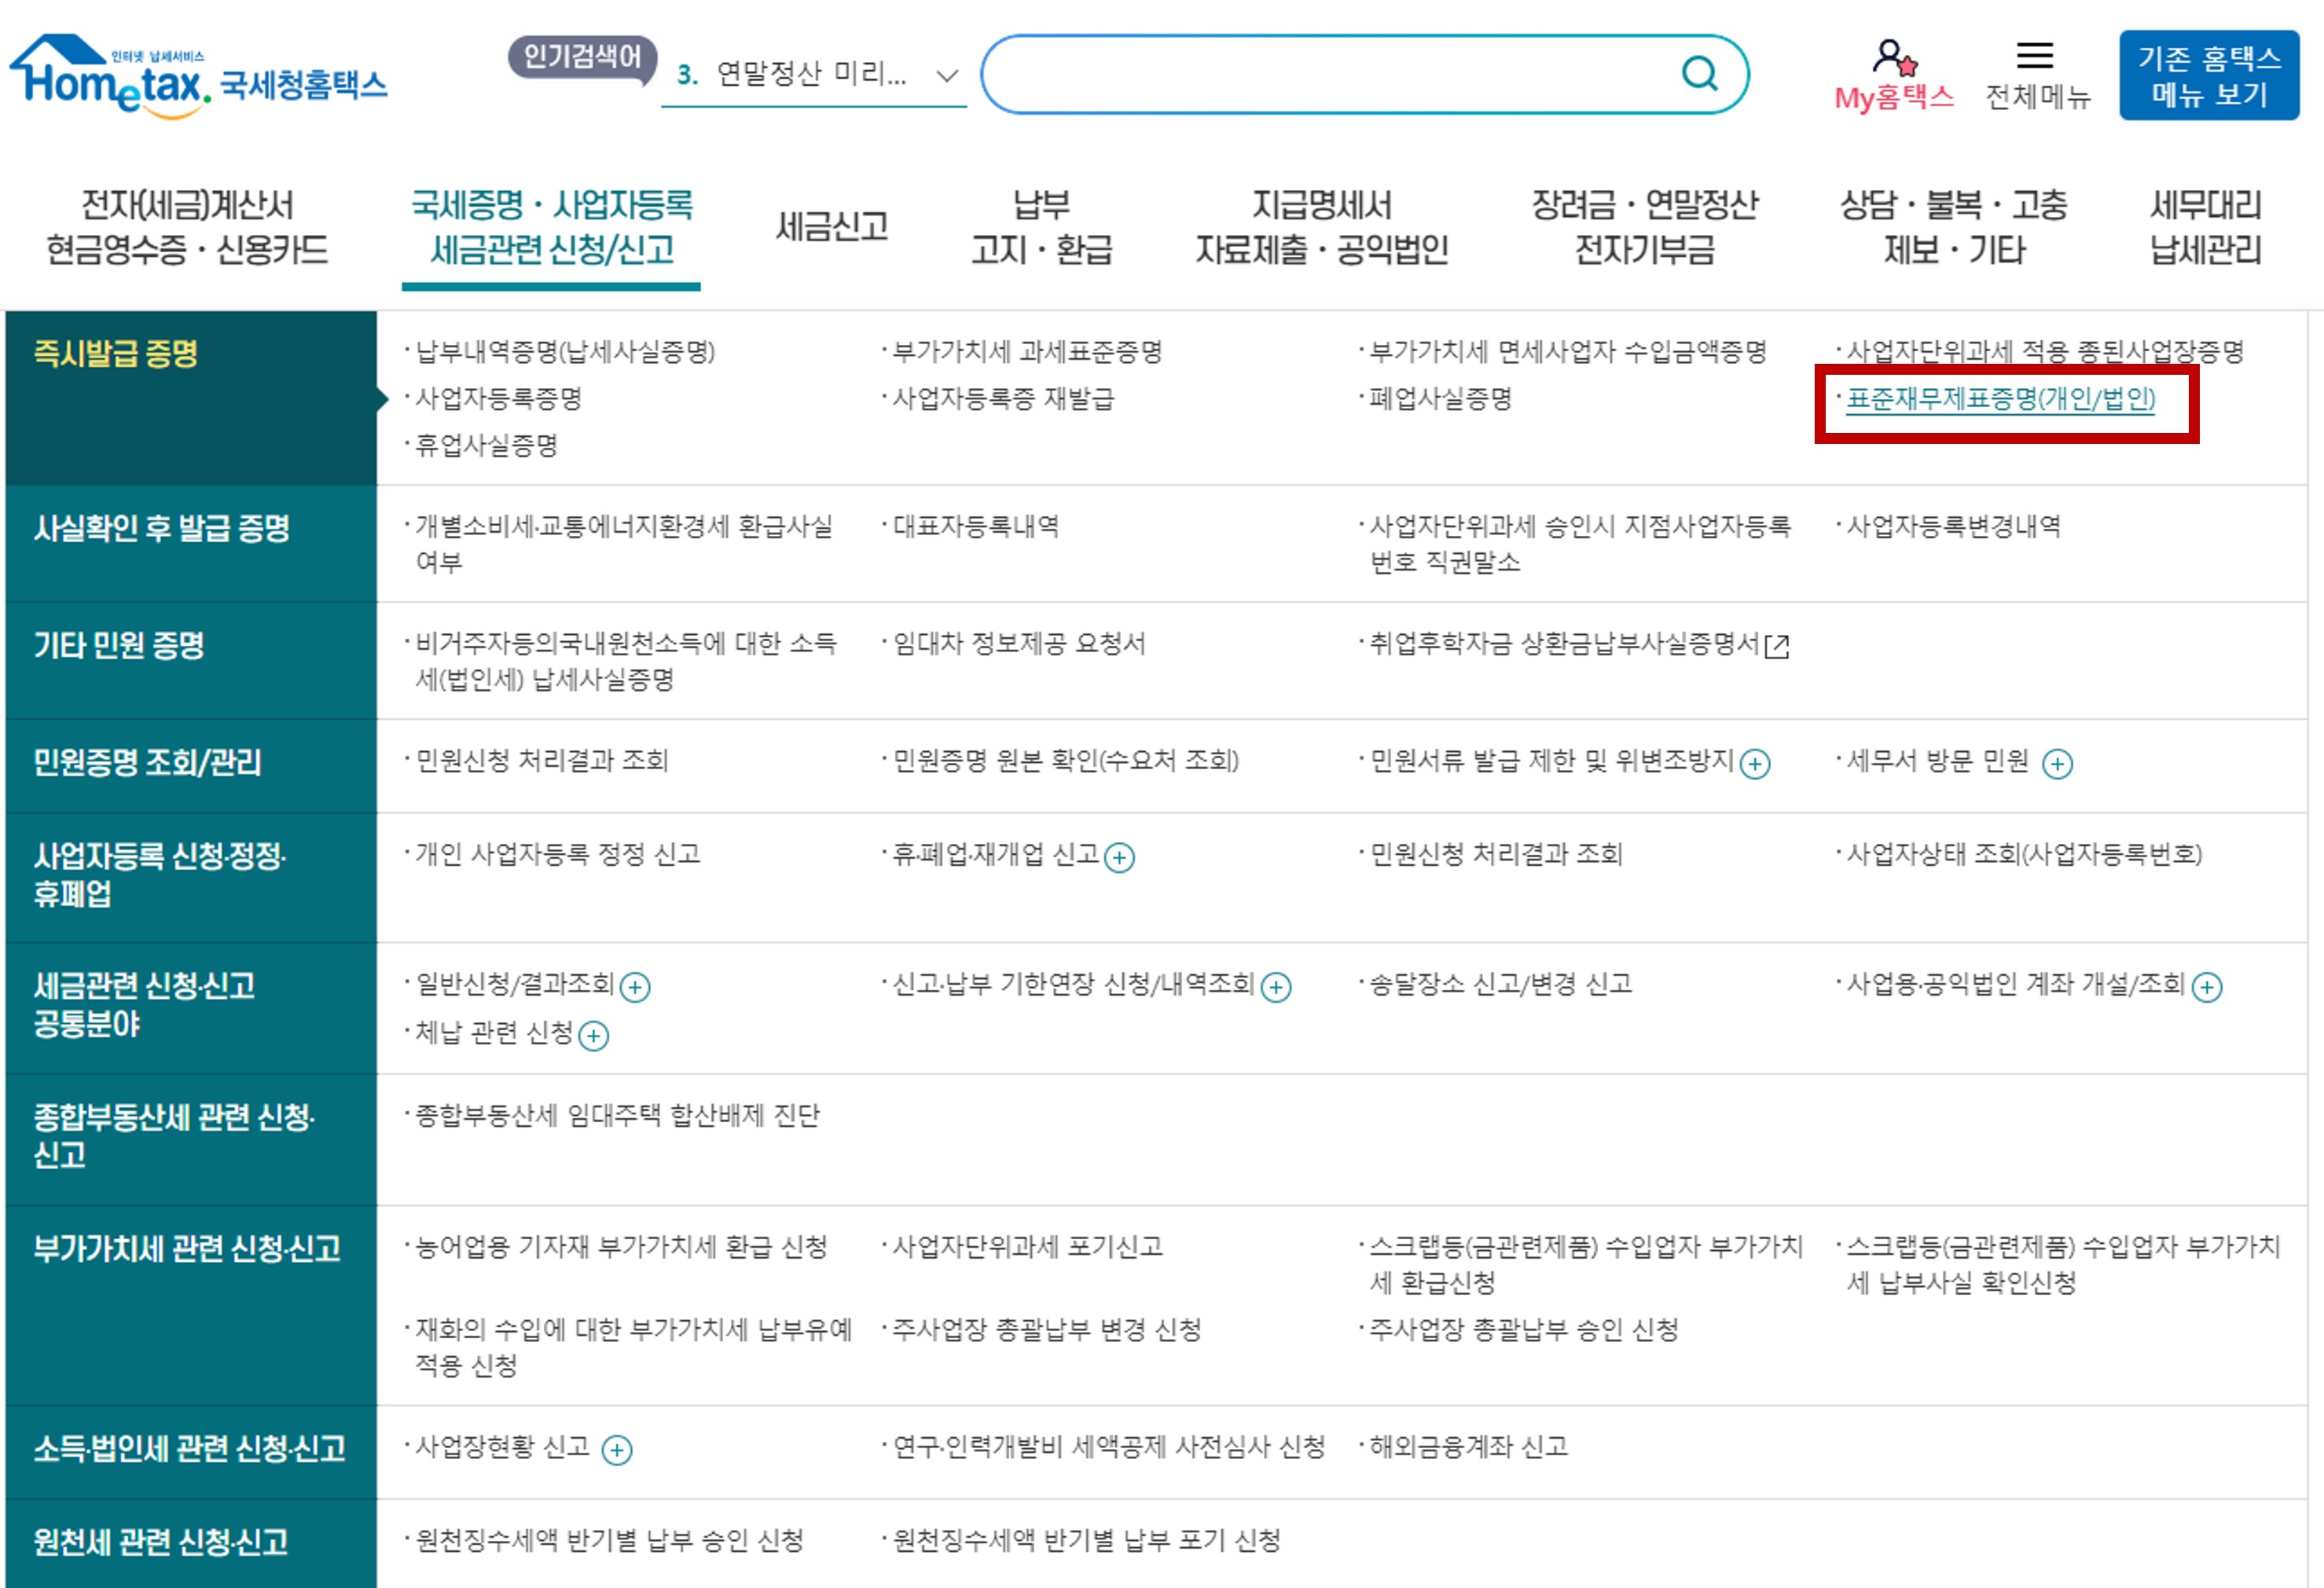
Task: Open 사업자등록증명 link
Action: [x=499, y=399]
